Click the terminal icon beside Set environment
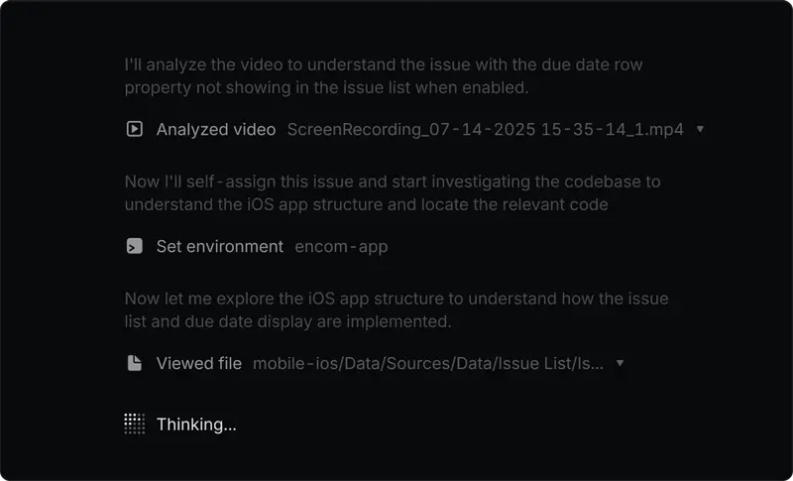This screenshot has height=481, width=793. coord(134,246)
